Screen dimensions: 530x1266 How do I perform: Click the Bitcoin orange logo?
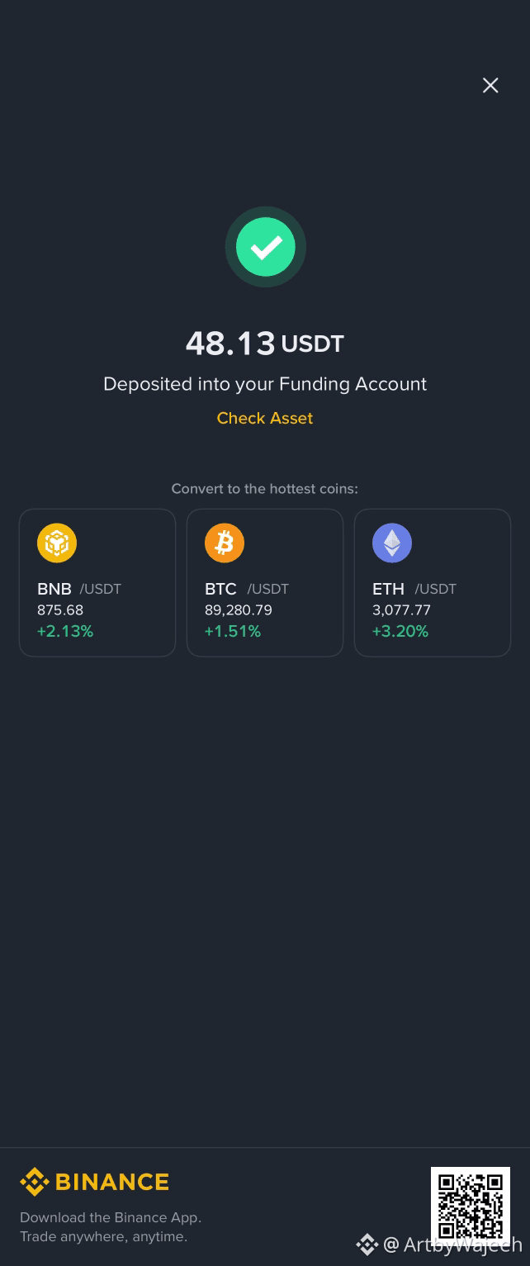[225, 543]
